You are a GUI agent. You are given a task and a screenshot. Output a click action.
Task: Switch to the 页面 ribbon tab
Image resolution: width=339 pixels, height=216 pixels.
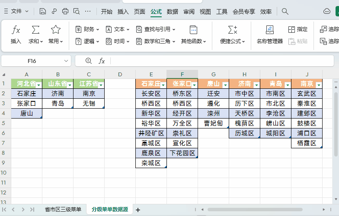[139, 12]
